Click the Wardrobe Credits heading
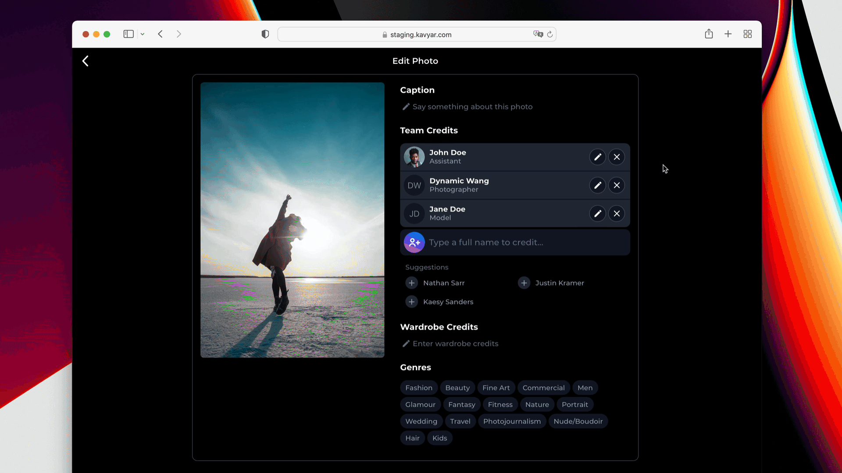 (x=439, y=327)
